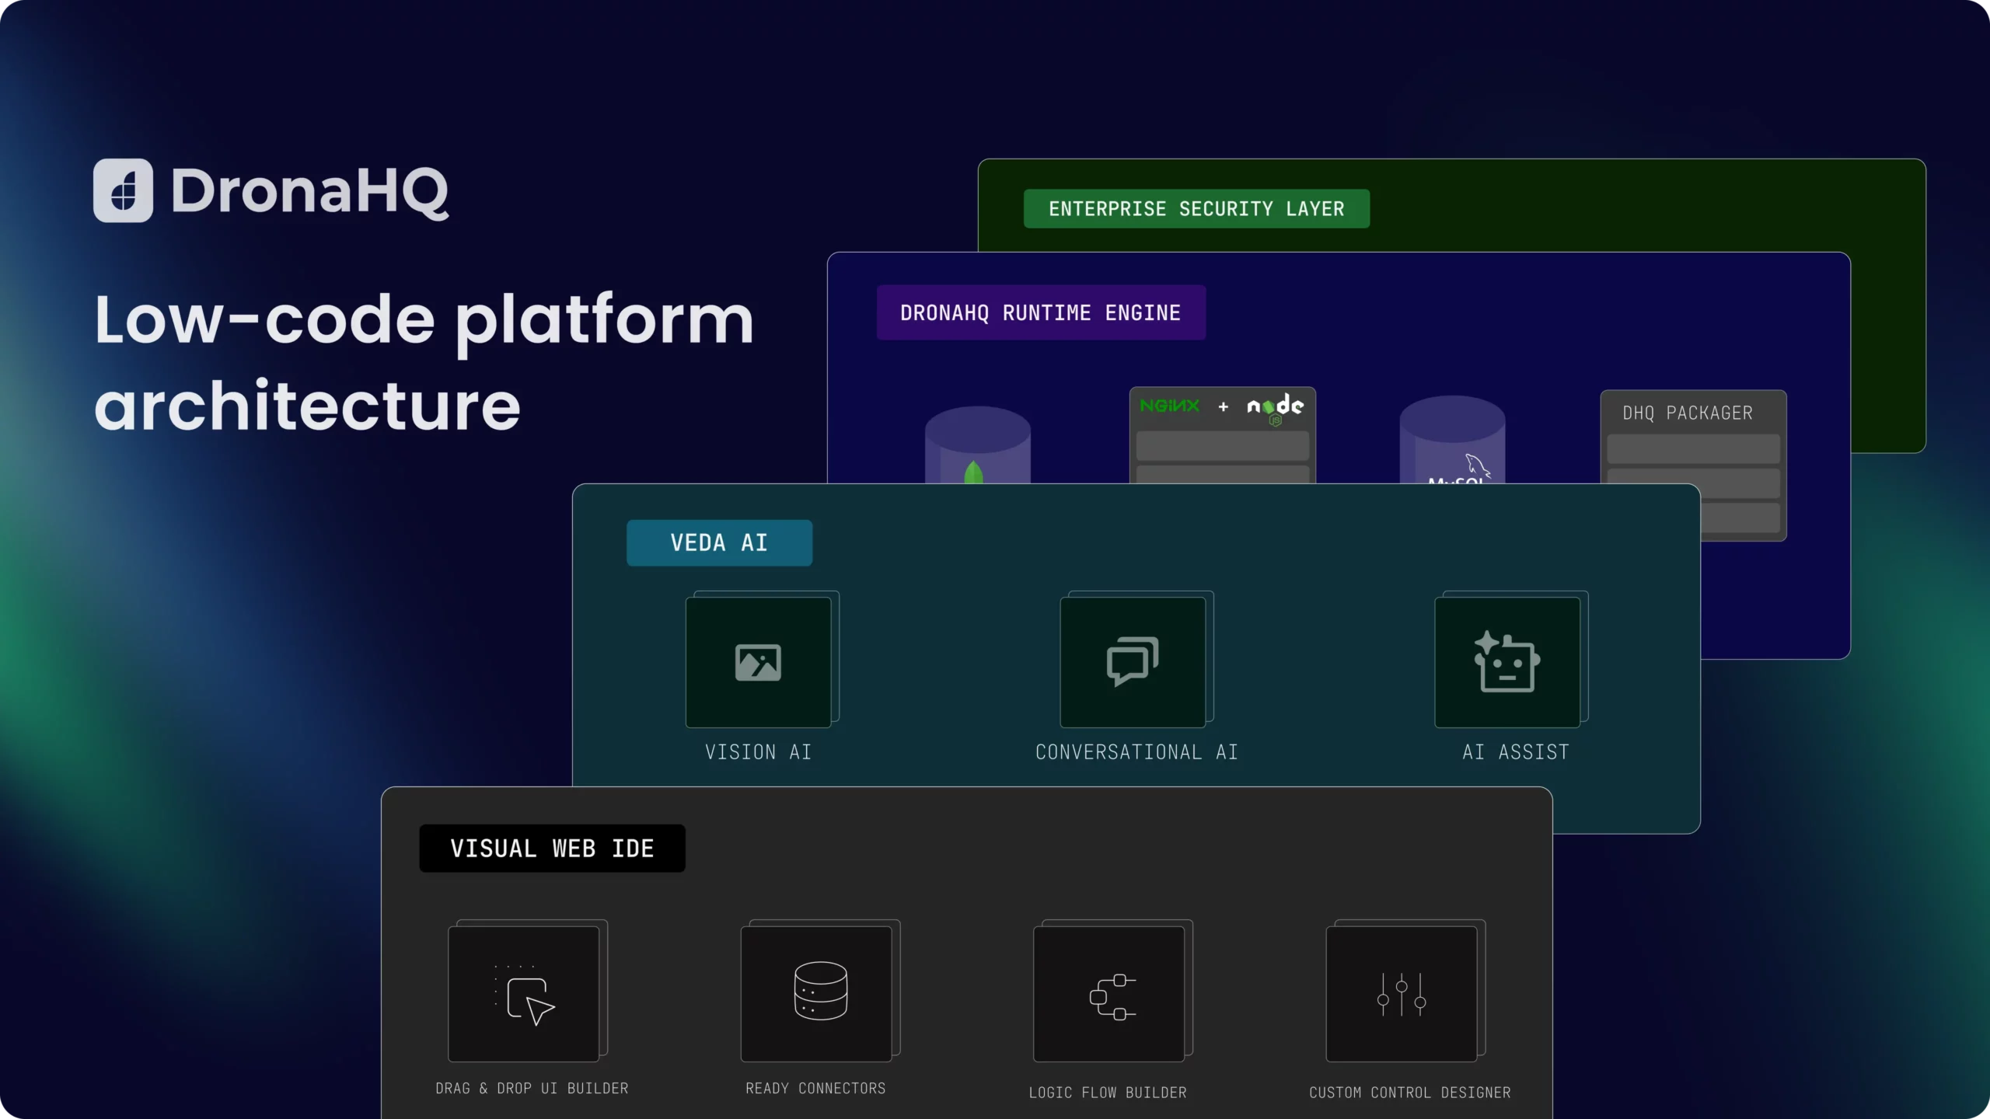Click the Custom Control Designer sliders icon
1990x1119 pixels.
pos(1402,994)
